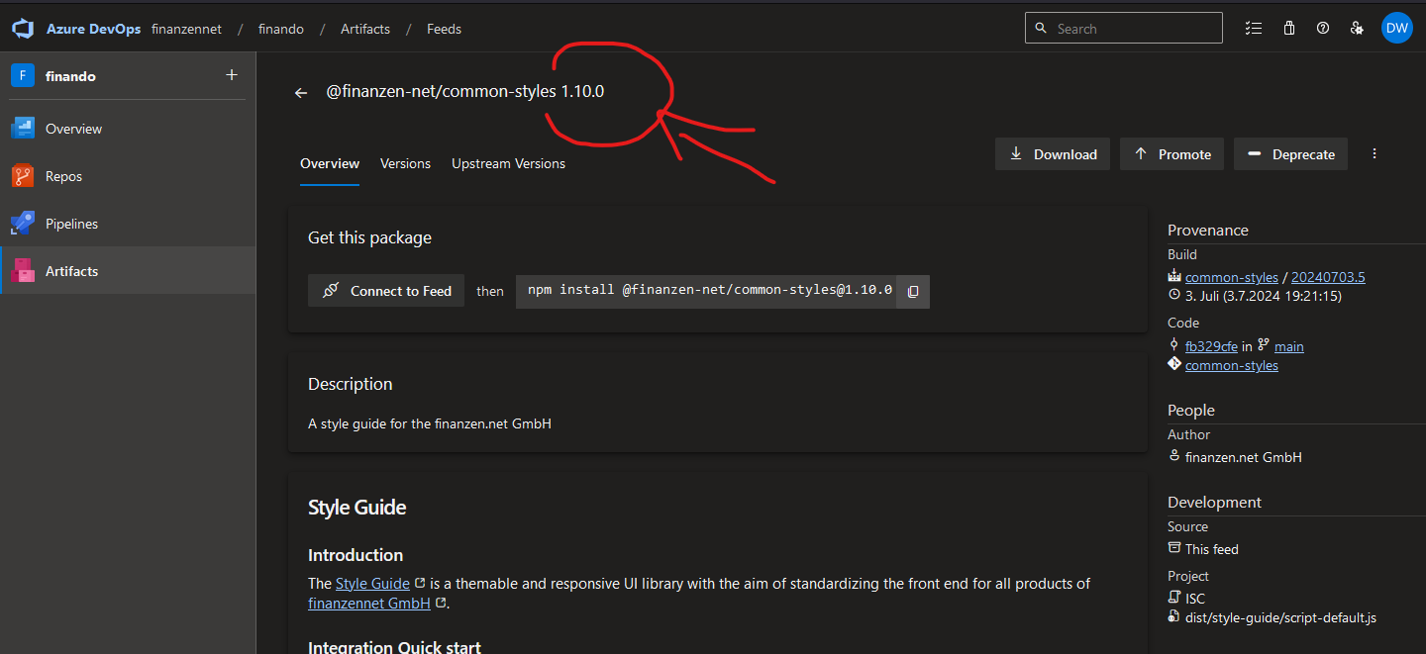Open the common-styles build pipeline link
1426x654 pixels.
click(x=1231, y=277)
